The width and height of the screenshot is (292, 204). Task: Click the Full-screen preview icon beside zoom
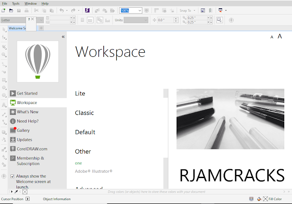pos(146,10)
